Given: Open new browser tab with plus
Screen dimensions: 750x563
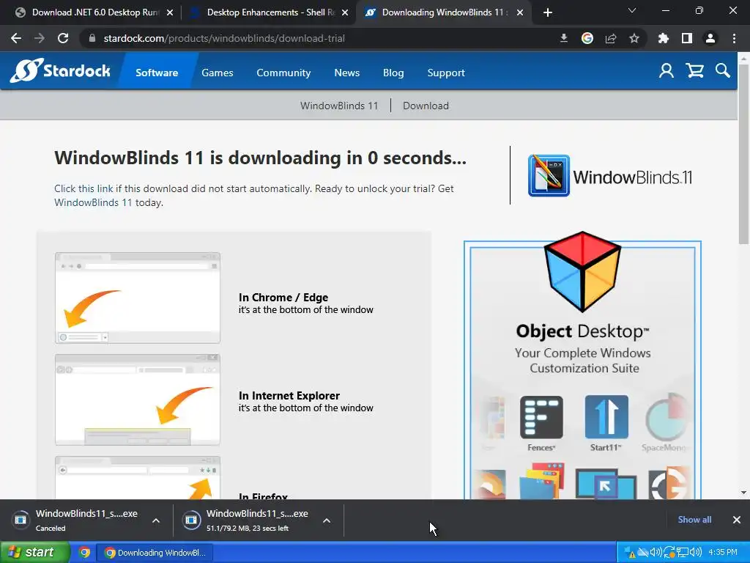Looking at the screenshot, I should point(548,12).
